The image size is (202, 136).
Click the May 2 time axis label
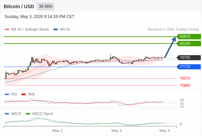58,131
